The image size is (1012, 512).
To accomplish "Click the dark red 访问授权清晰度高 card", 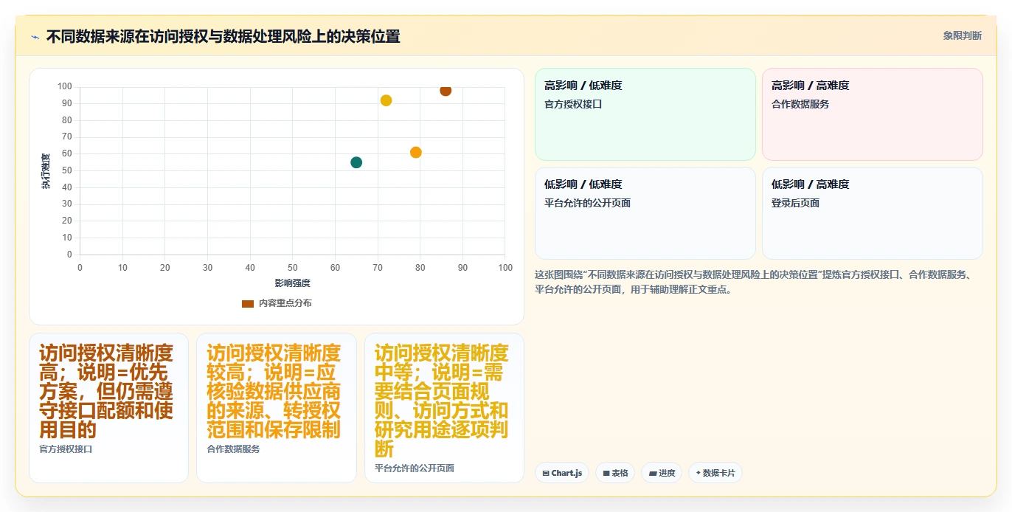I will (x=108, y=408).
